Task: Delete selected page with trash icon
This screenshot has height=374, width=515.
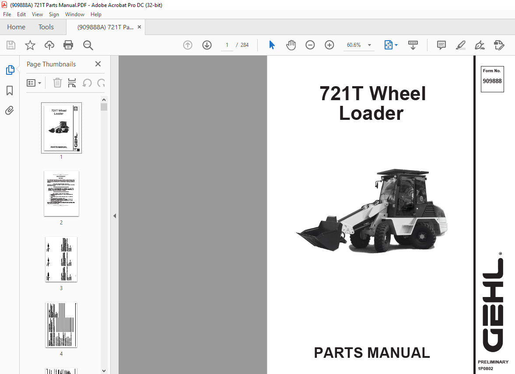Action: coord(57,83)
